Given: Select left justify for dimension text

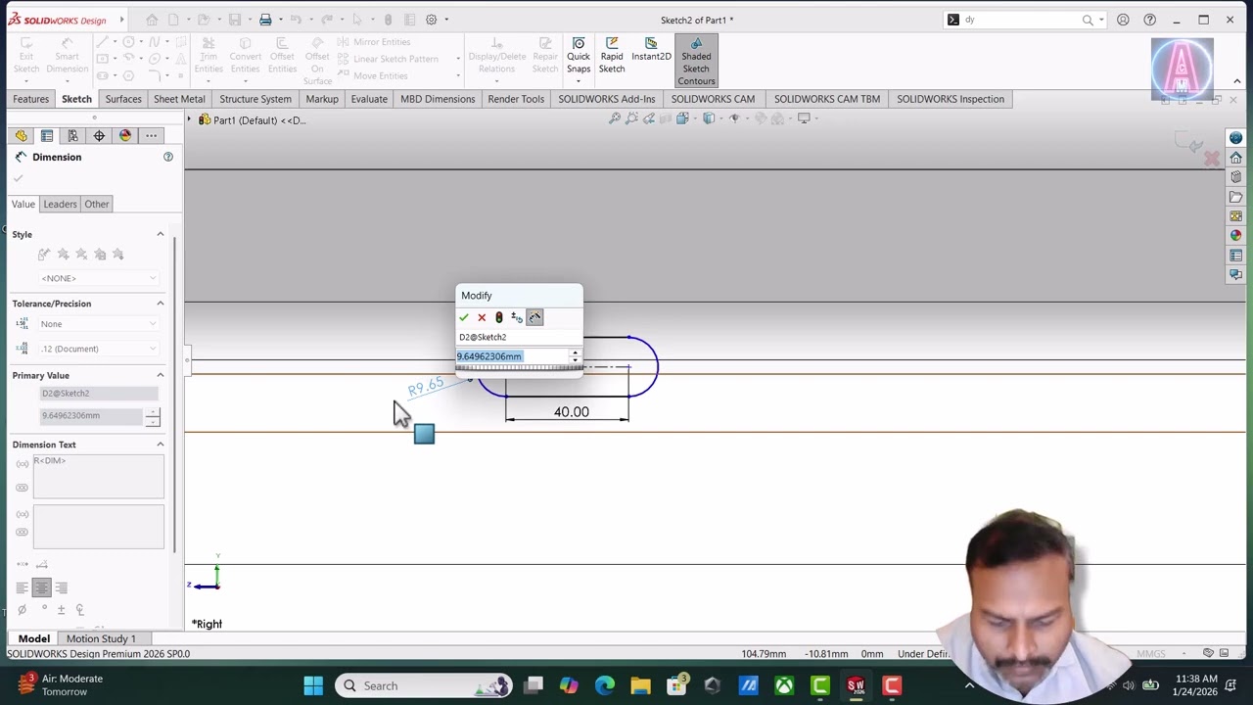Looking at the screenshot, I should [22, 587].
